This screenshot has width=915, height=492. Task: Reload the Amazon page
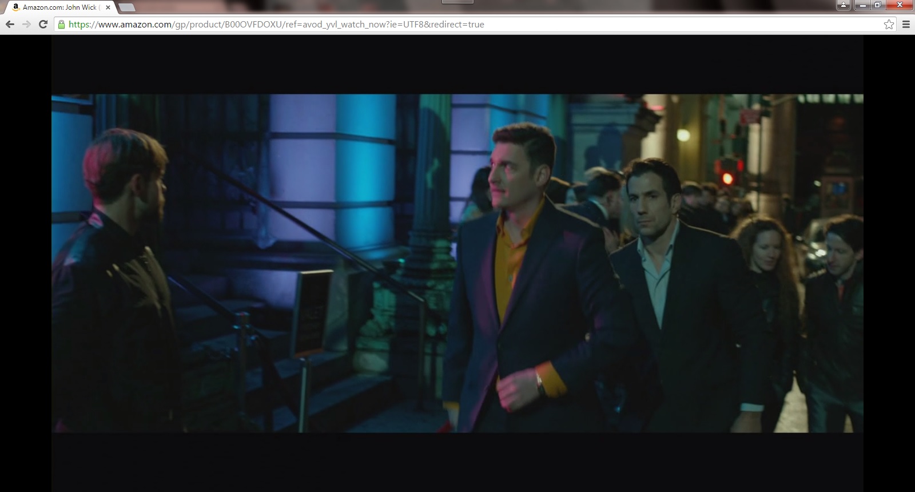pyautogui.click(x=43, y=25)
